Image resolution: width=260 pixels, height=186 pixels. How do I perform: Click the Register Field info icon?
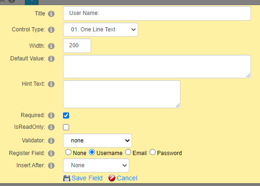pyautogui.click(x=51, y=153)
